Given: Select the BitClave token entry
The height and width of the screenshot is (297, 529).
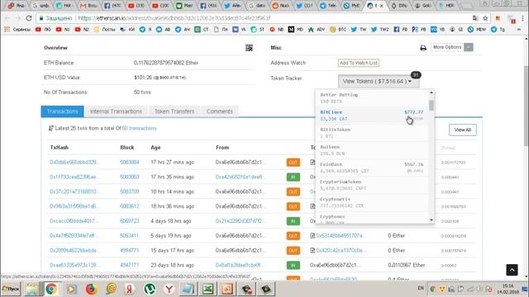Looking at the screenshot, I should pos(372,115).
